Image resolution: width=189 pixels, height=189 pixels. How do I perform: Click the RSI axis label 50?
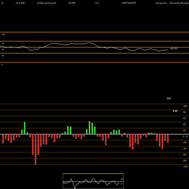coord(3,50)
